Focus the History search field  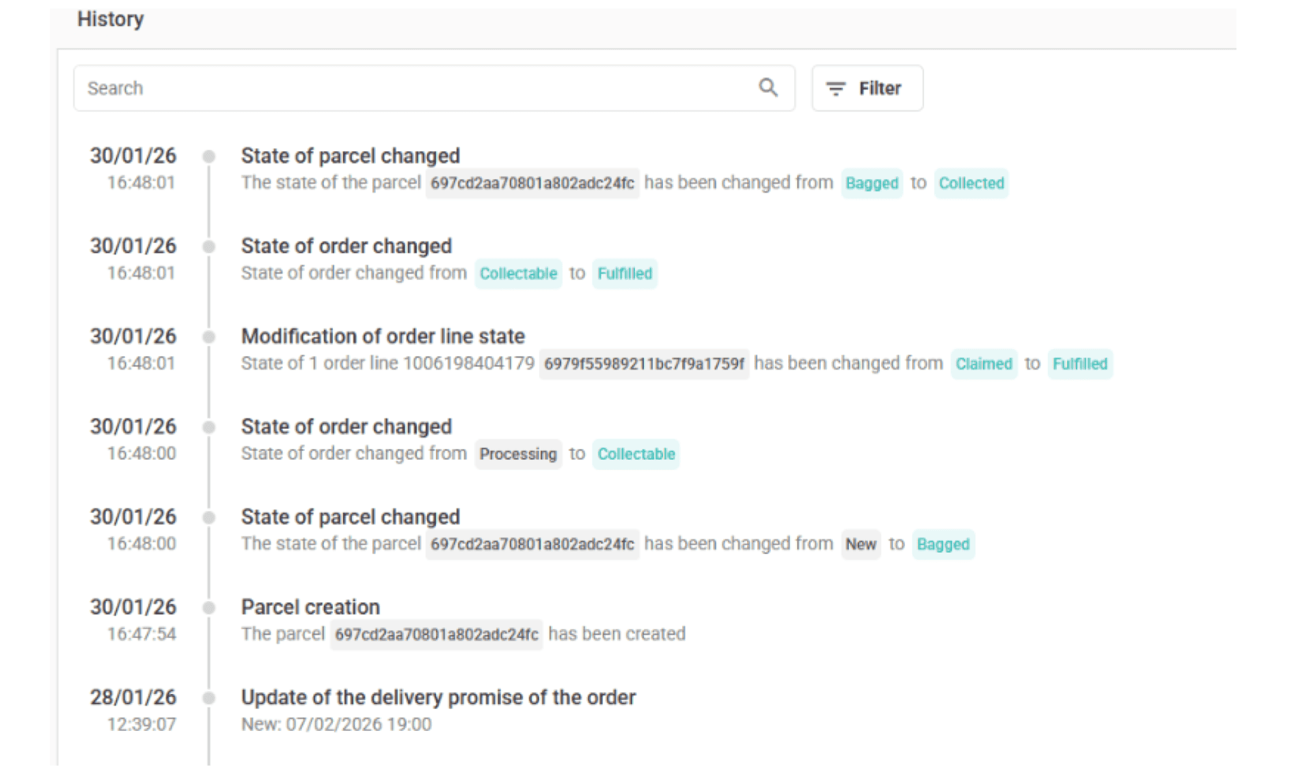410,88
